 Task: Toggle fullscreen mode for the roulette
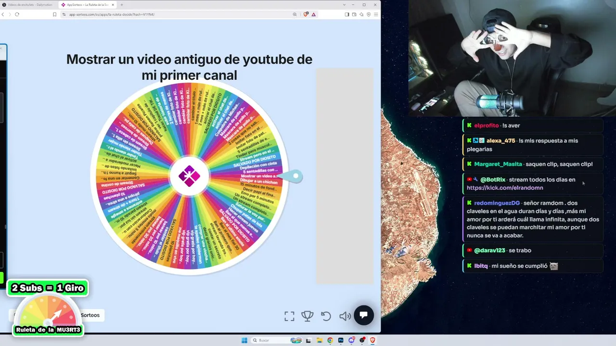(x=289, y=316)
